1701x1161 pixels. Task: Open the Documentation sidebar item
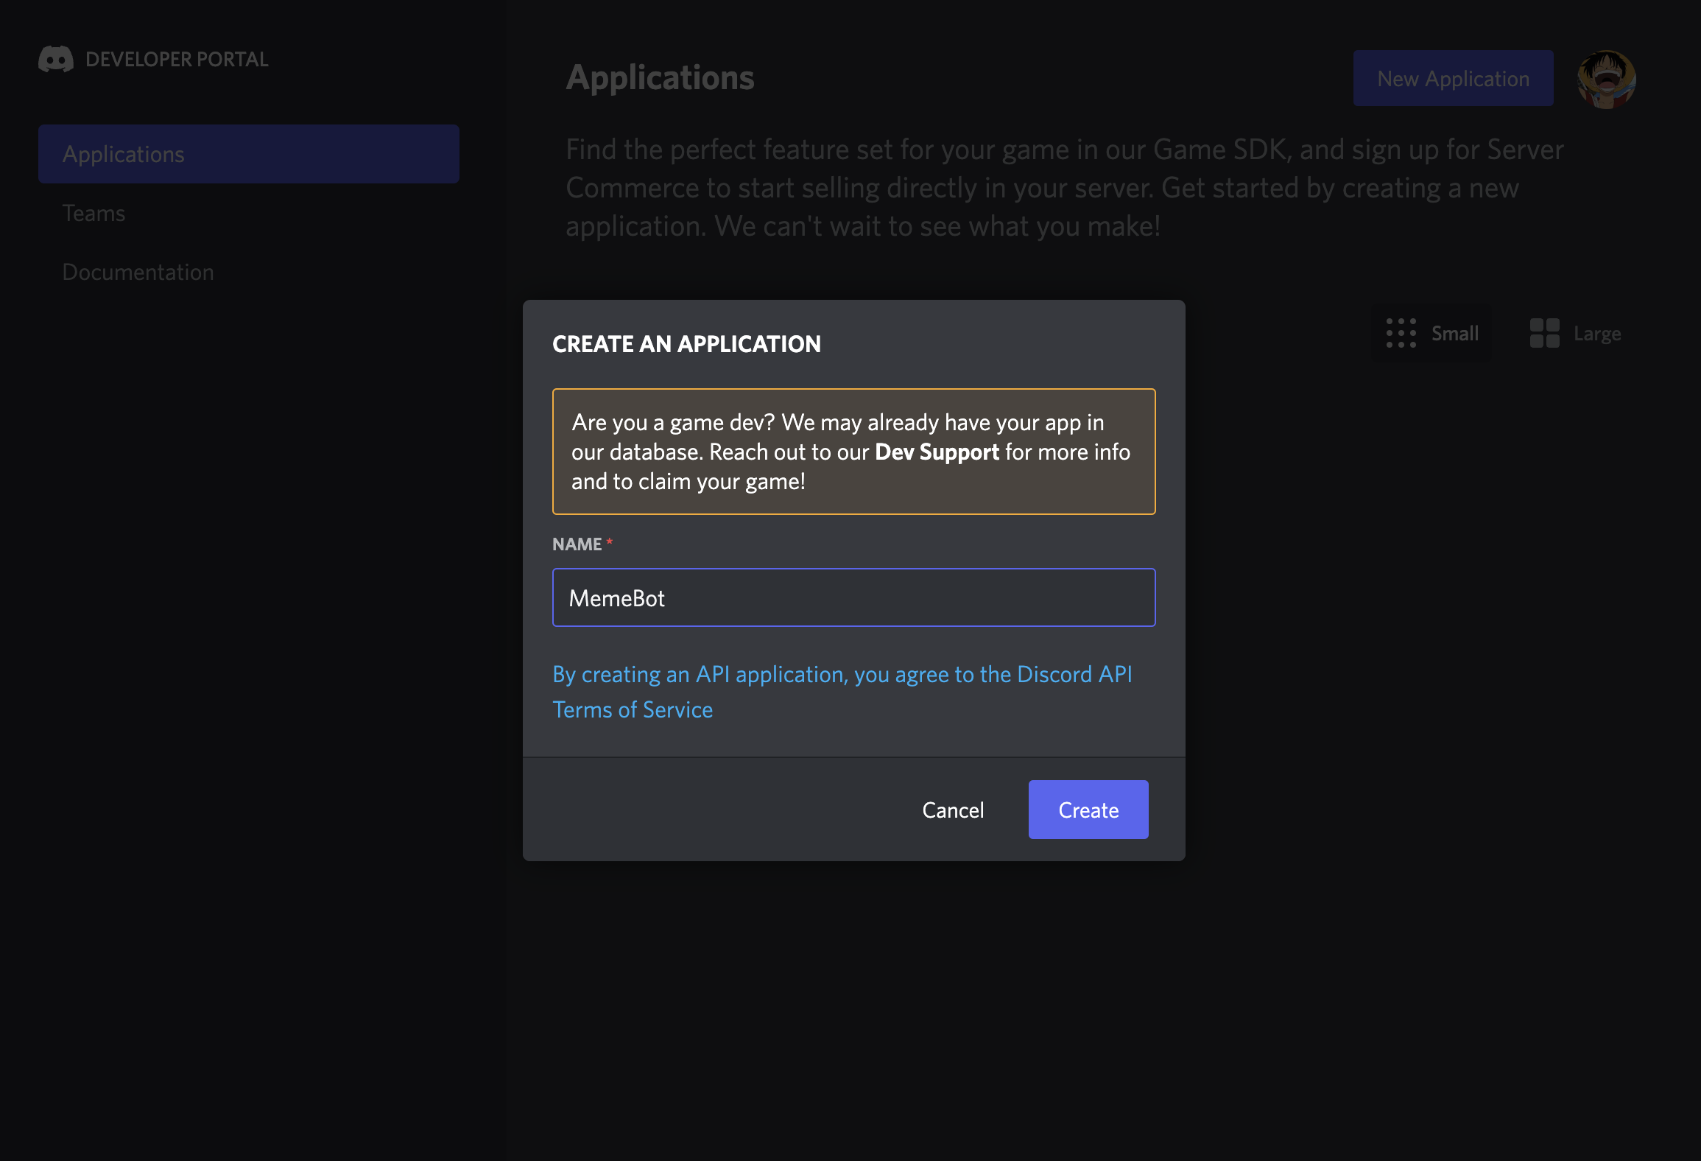click(x=138, y=272)
